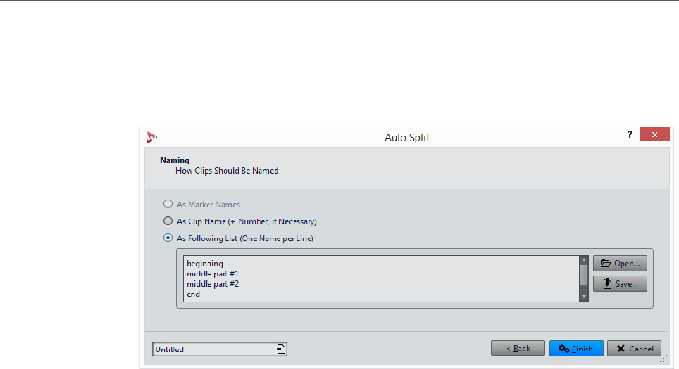Open a name list file via Open...
Screen dimensions: 679x369
point(620,264)
